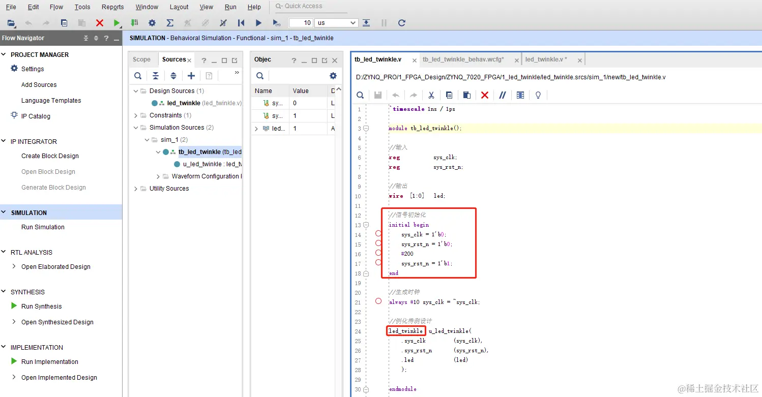Click the green Run arrow in main toolbar
762x397 pixels.
[117, 23]
